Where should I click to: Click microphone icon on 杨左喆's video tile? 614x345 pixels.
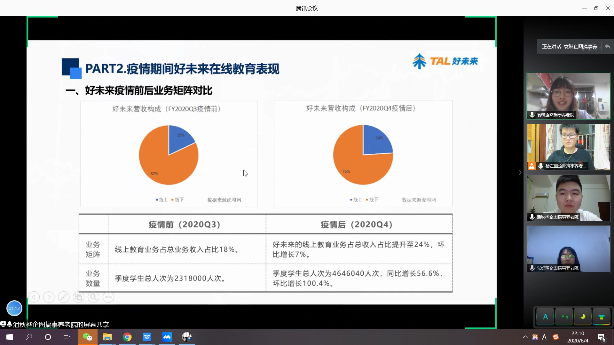coord(541,166)
